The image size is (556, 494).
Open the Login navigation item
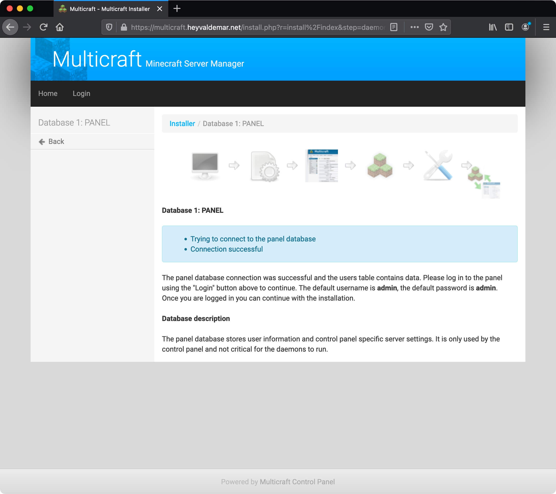click(81, 93)
